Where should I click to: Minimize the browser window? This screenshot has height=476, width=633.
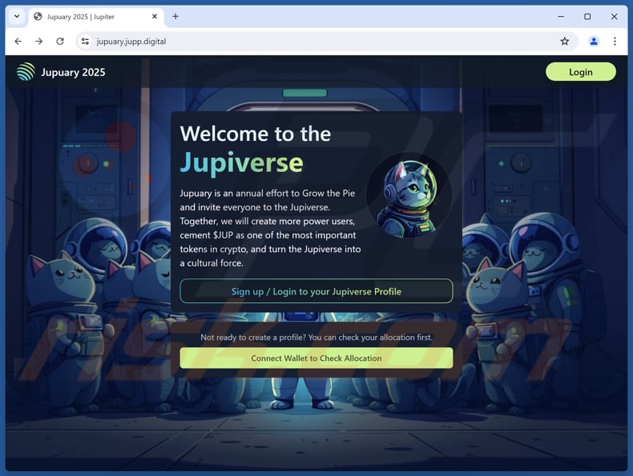[561, 17]
